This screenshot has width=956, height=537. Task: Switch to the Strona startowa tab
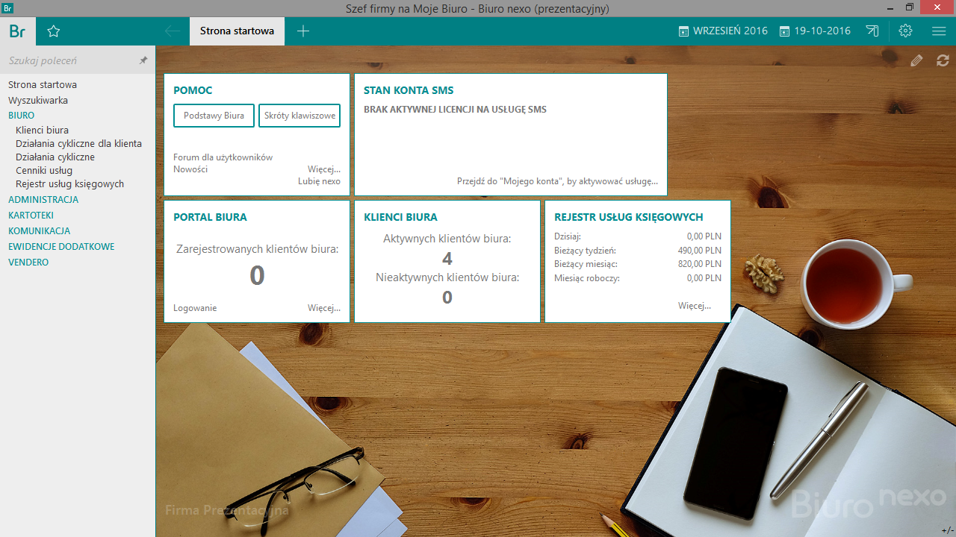[x=237, y=31]
